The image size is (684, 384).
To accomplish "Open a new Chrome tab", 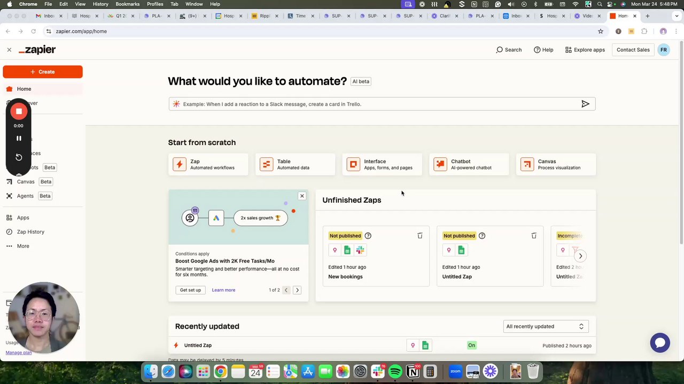I will (x=647, y=16).
